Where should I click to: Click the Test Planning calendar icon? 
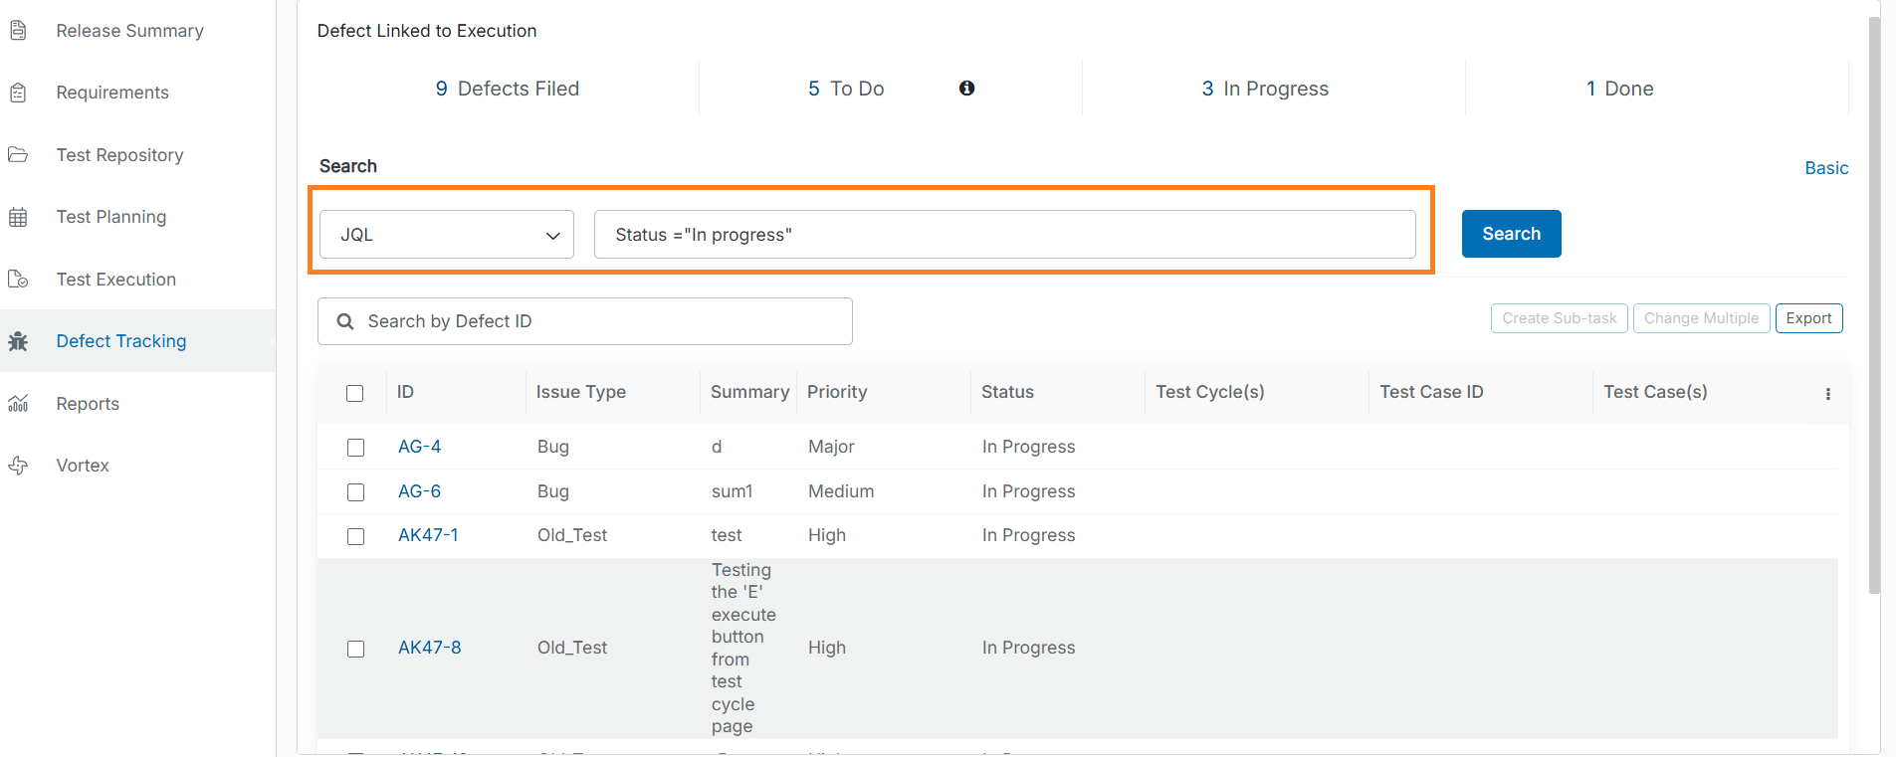18,217
